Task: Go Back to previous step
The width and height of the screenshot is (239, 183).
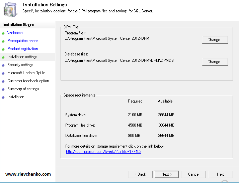Action: (x=140, y=174)
